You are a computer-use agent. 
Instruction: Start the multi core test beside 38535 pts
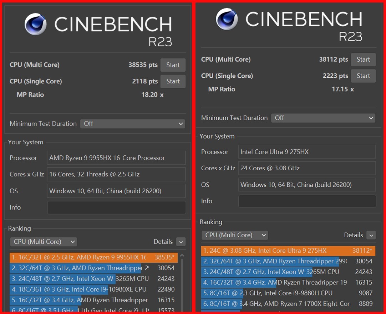pos(173,65)
